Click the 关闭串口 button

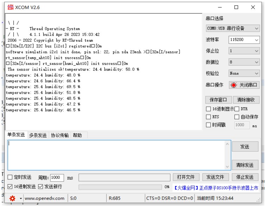click(244, 85)
